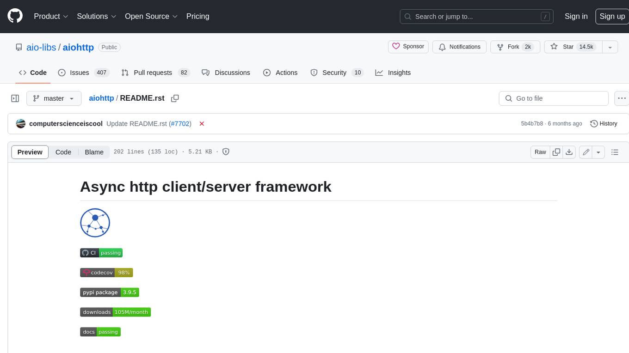Switch to the Pull requests tab

(155, 73)
